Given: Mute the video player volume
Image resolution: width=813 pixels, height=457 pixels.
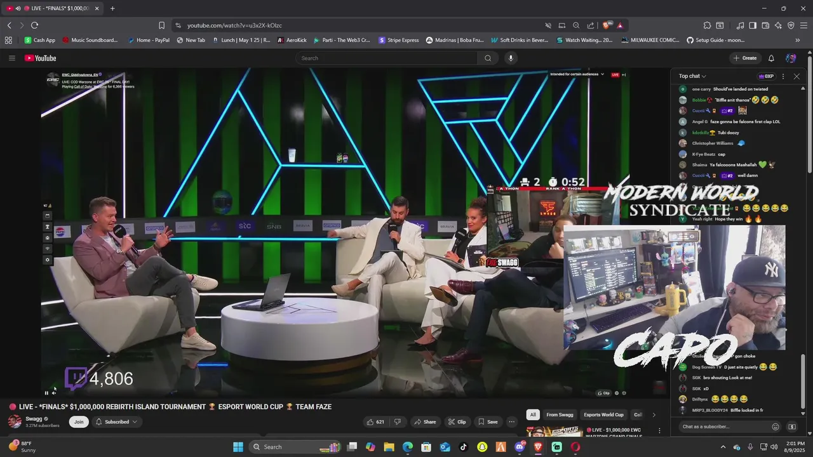Looking at the screenshot, I should pyautogui.click(x=53, y=393).
